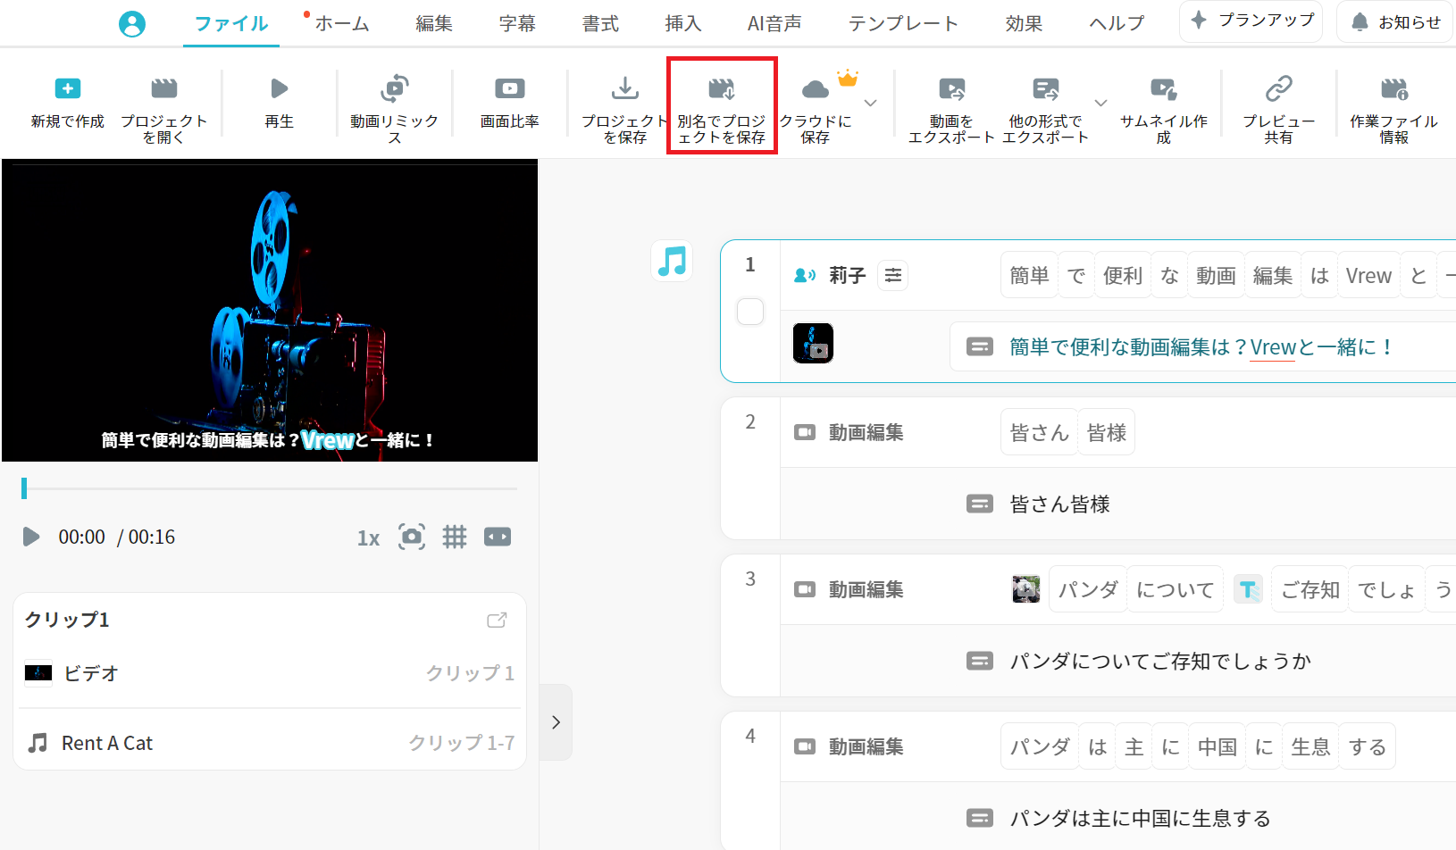The width and height of the screenshot is (1456, 850).
Task: Click the camera icon beside 動画編集 in clip 4
Action: [805, 746]
